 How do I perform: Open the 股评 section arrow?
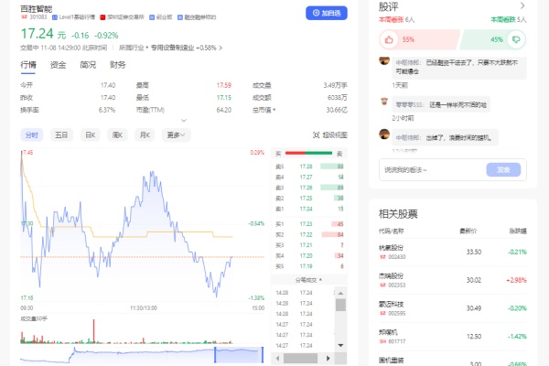[x=522, y=5]
